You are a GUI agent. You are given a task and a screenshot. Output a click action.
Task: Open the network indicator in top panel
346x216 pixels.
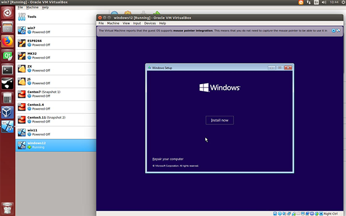[x=309, y=2]
